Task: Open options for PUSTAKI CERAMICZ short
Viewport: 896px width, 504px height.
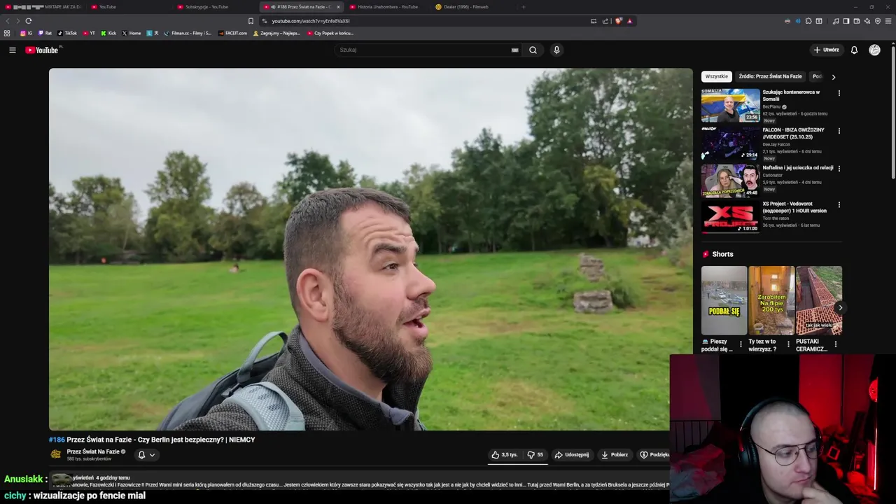Action: pos(835,344)
